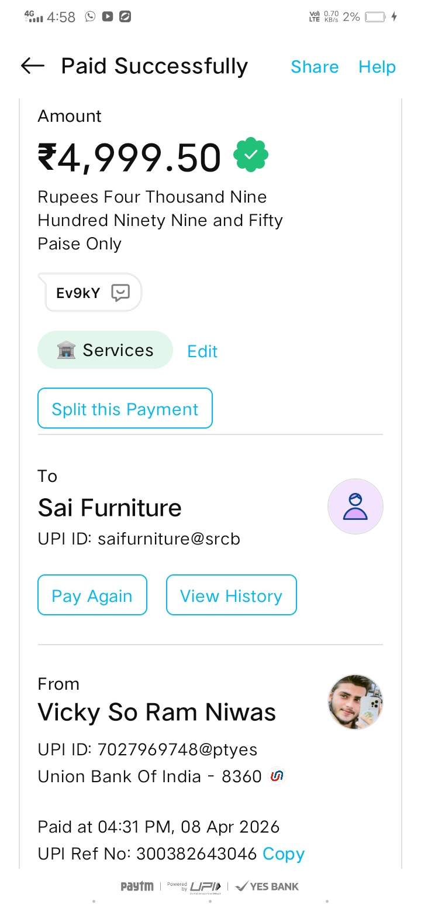Viewport: 421px width, 904px height.
Task: Open the Help option
Action: tap(377, 67)
